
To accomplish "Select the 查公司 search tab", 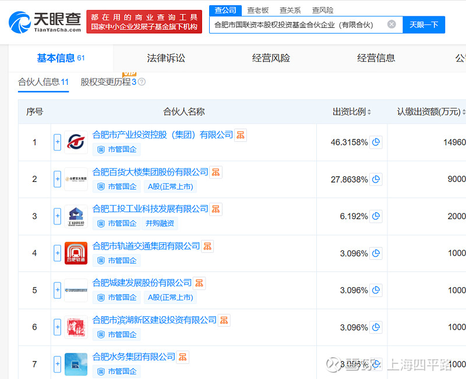I will [225, 10].
